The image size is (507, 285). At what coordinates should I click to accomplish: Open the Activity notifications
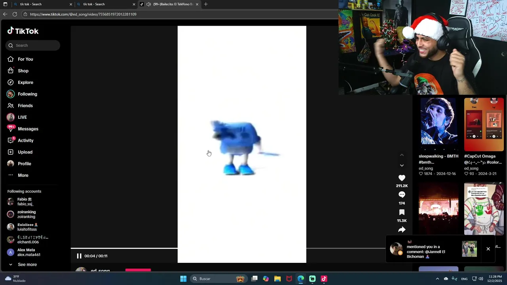(x=25, y=141)
